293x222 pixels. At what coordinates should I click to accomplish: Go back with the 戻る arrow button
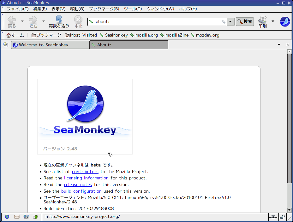tap(12, 22)
